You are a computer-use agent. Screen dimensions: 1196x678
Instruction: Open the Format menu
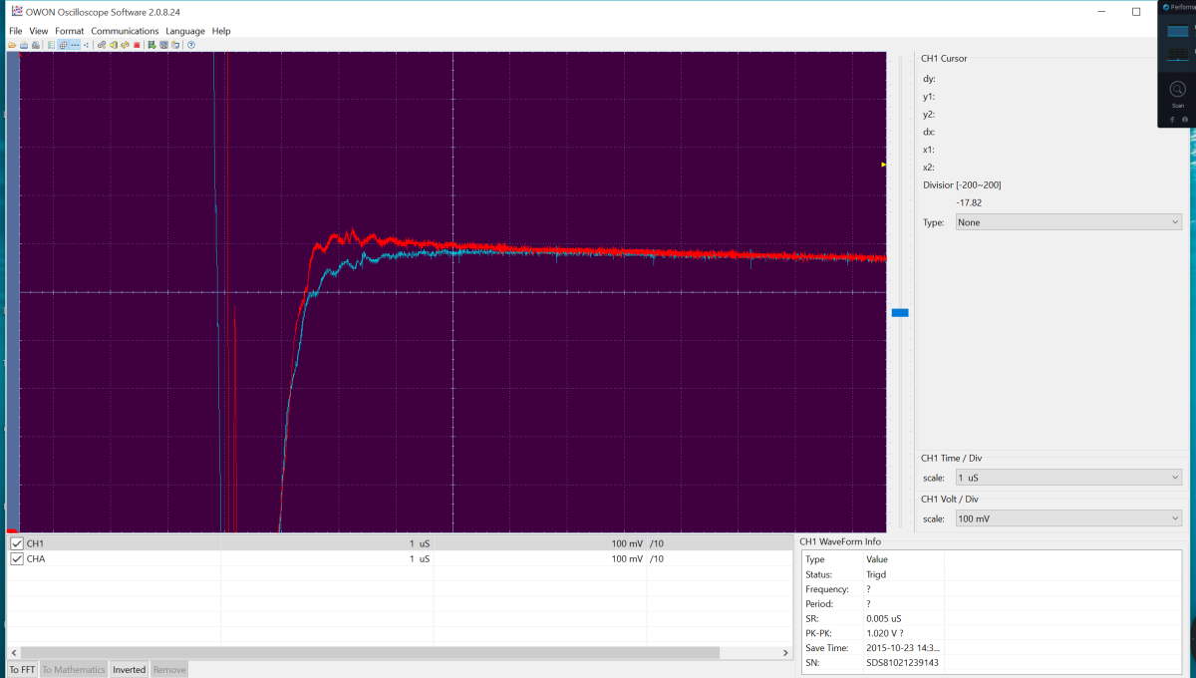point(70,31)
